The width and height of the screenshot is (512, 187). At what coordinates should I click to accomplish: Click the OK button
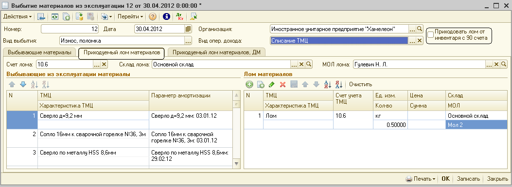[x=446, y=179]
